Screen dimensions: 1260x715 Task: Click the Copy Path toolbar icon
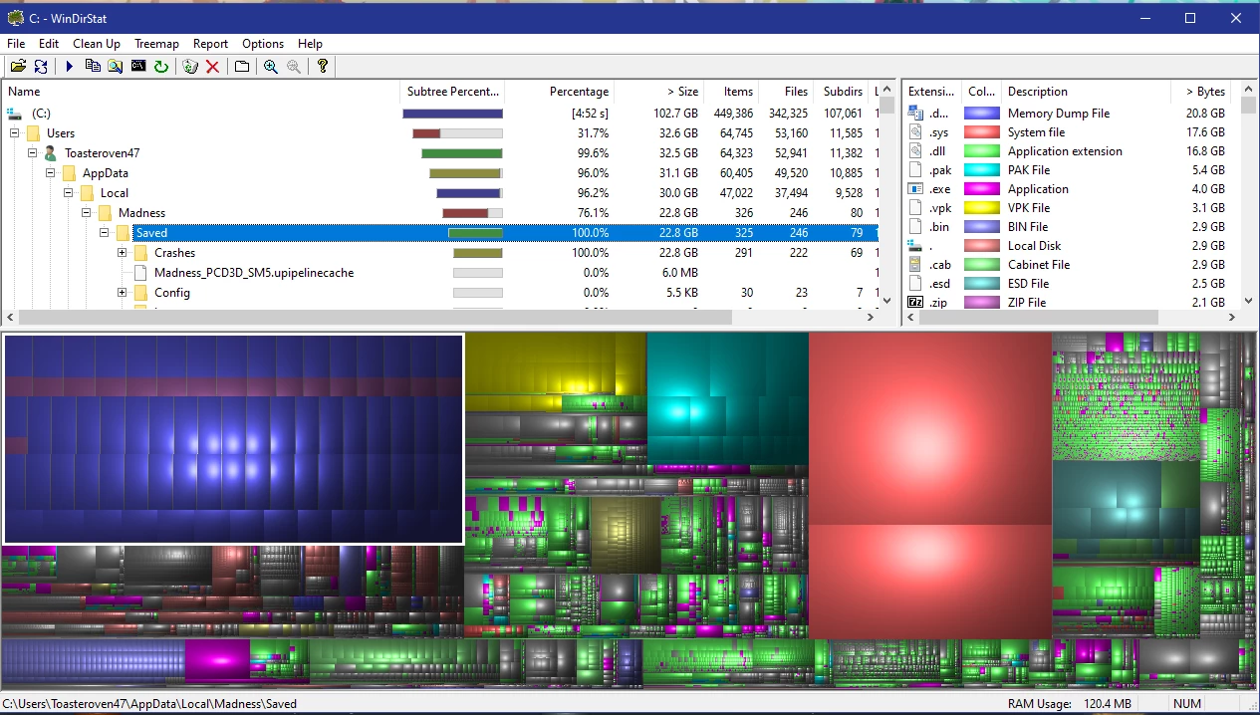point(93,67)
